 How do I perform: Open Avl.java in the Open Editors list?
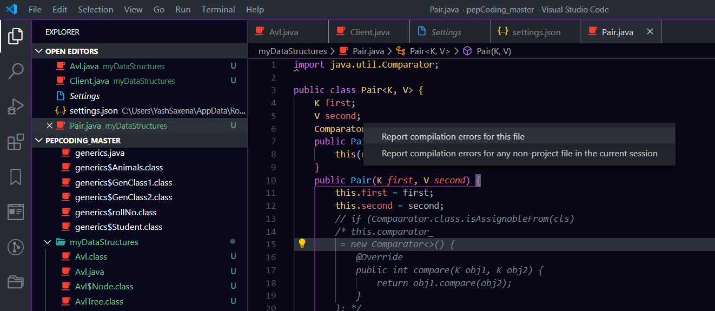click(x=140, y=66)
